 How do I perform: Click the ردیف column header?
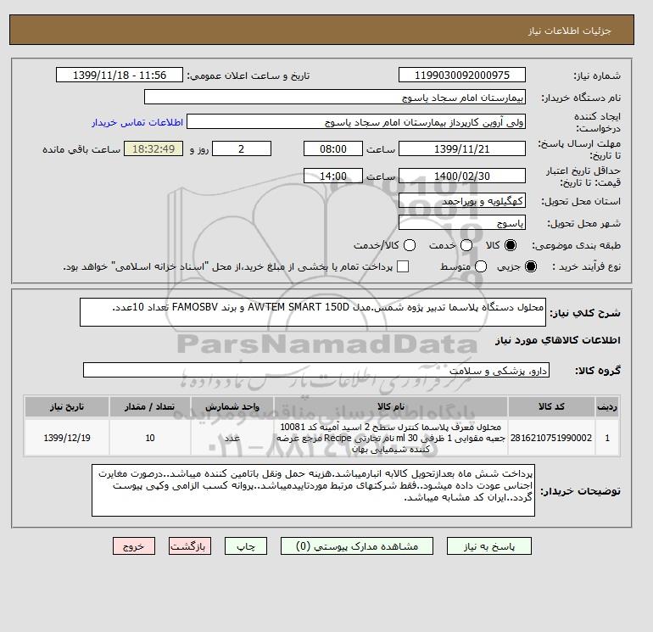pos(607,406)
